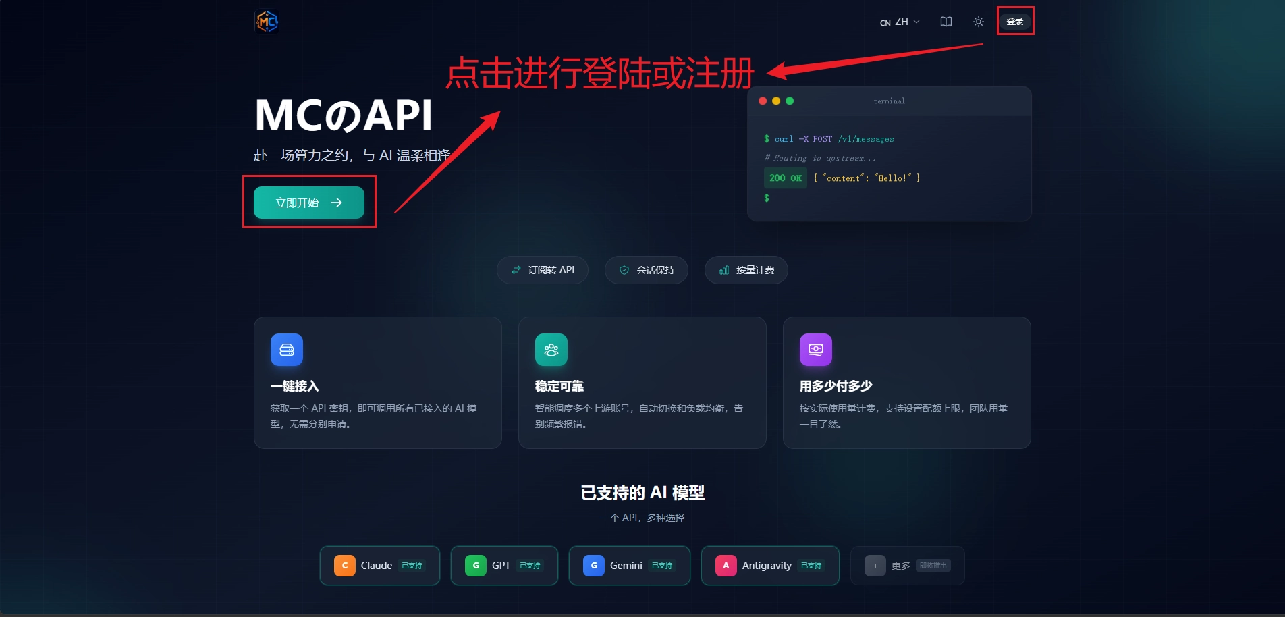Open the ZH language dropdown
Screen dimensions: 1285x617
[x=900, y=22]
